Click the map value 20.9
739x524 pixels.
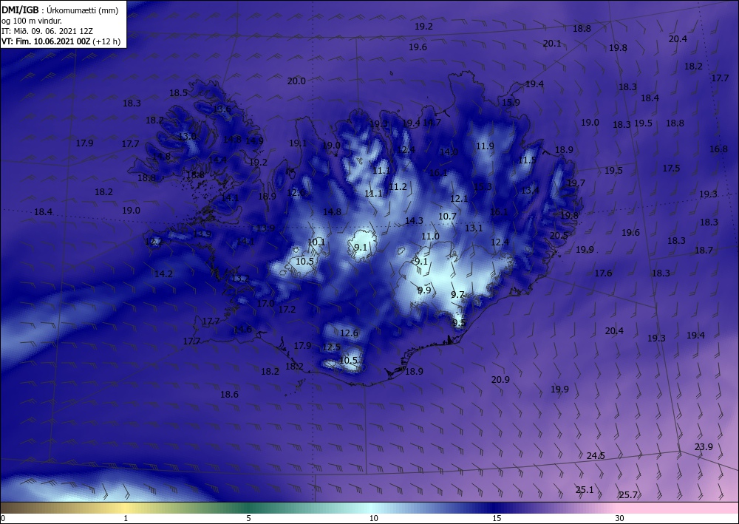pyautogui.click(x=500, y=380)
